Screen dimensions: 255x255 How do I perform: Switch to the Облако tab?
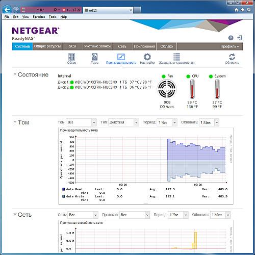(166, 46)
